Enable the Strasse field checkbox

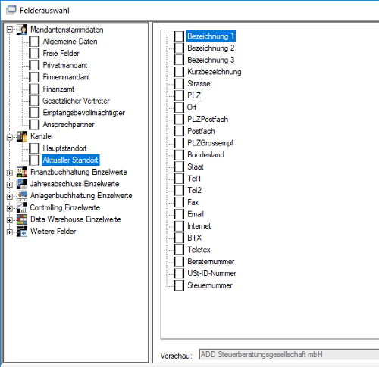click(179, 84)
